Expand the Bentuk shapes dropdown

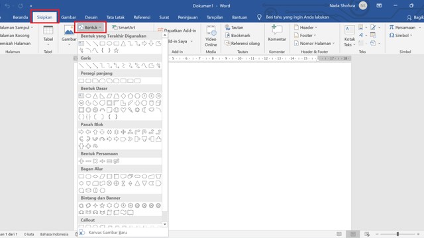tap(90, 27)
